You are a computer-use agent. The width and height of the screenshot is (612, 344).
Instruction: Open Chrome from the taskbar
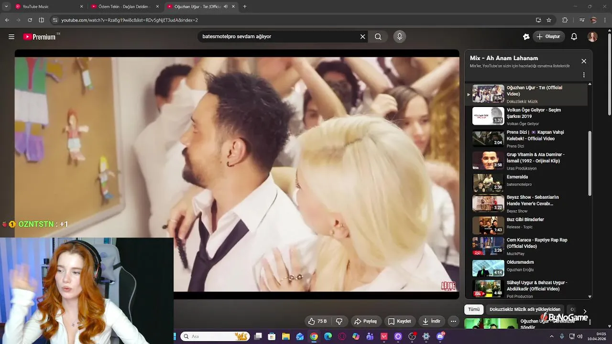point(314,336)
